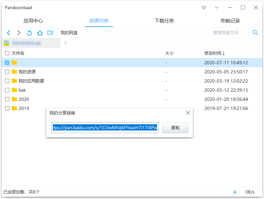Return to the netdisk home directory
264x199 pixels.
pos(40,33)
